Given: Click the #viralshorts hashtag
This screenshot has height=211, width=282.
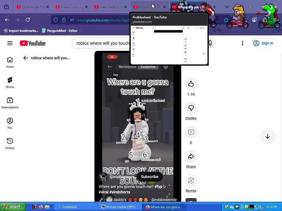Looking at the screenshot, I should pyautogui.click(x=120, y=192).
